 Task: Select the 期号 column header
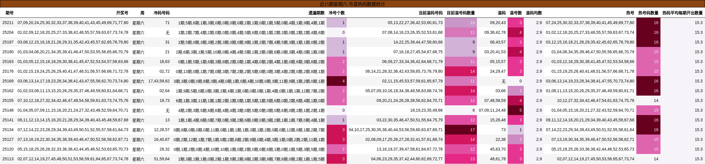[x=9, y=13]
